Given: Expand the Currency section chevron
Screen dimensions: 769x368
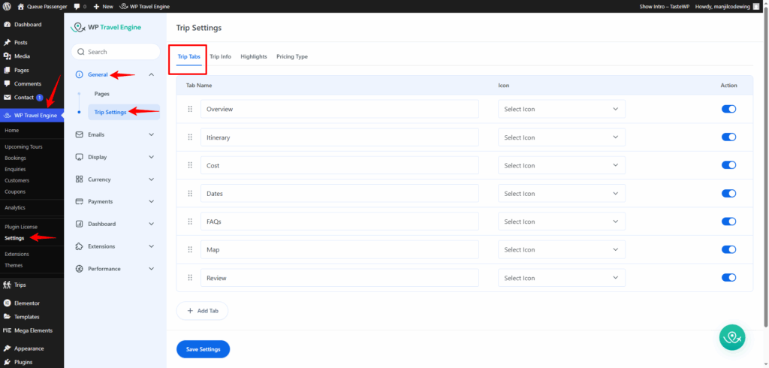Looking at the screenshot, I should (x=152, y=179).
